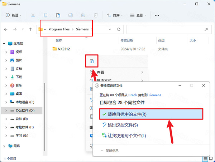Open 查看 submenu in context menu
This screenshot has width=215, height=162.
[x=116, y=72]
